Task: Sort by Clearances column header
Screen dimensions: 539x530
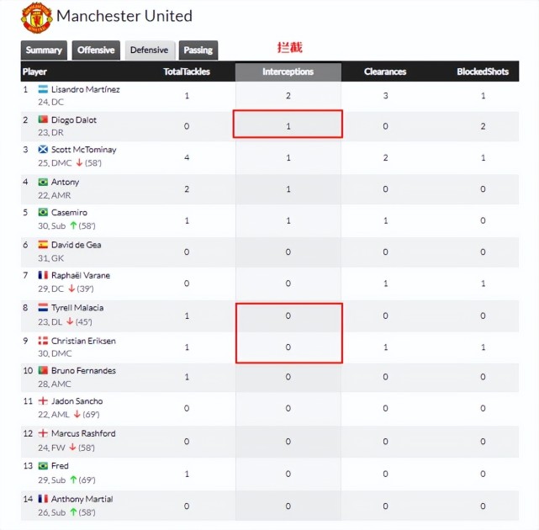Action: (x=386, y=72)
